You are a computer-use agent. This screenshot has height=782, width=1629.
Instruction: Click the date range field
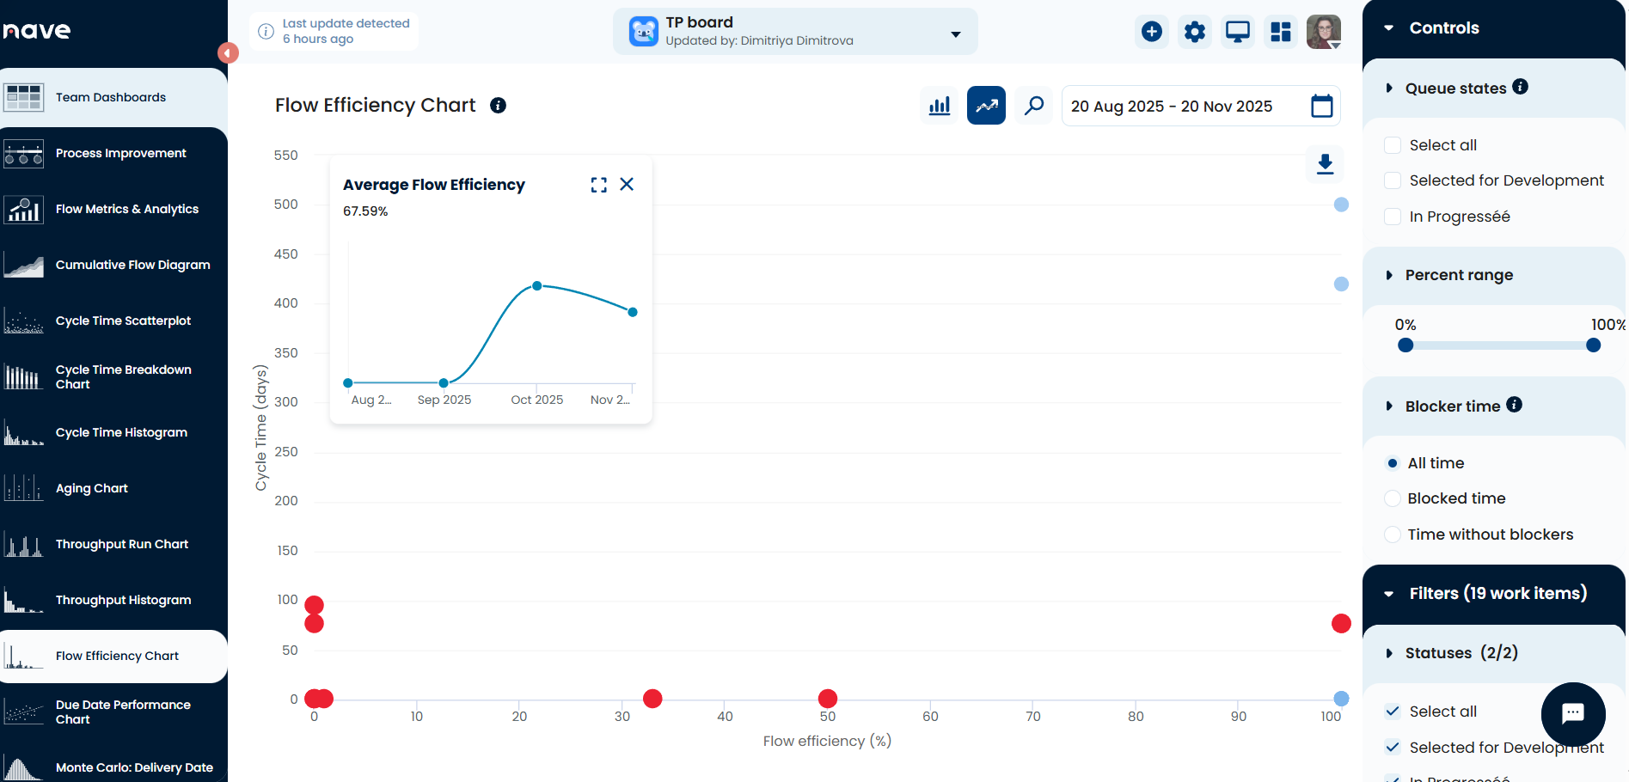(x=1200, y=107)
